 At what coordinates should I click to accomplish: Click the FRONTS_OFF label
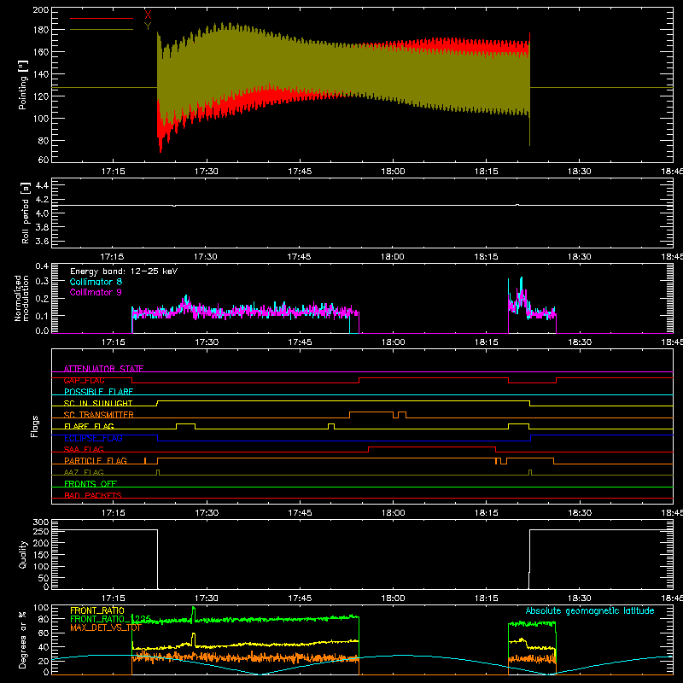pyautogui.click(x=90, y=484)
